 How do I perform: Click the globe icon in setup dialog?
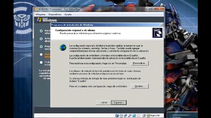(63, 48)
